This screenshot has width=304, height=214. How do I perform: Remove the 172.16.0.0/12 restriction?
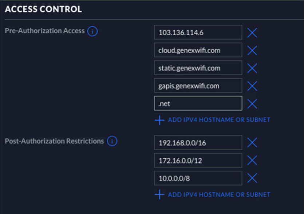pyautogui.click(x=252, y=160)
